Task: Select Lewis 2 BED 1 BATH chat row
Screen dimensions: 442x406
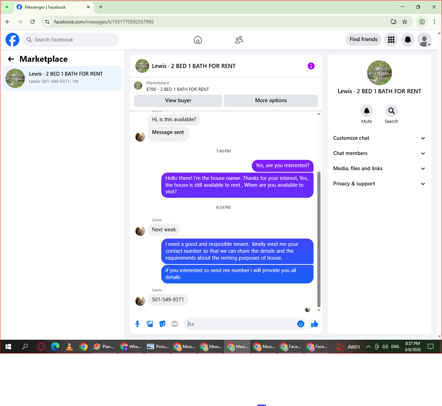Action: coord(62,78)
